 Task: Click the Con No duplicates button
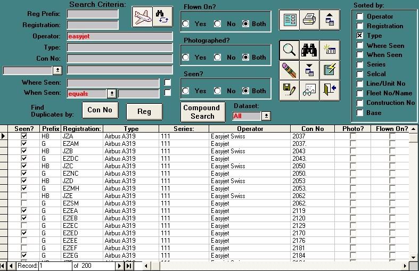[100, 110]
